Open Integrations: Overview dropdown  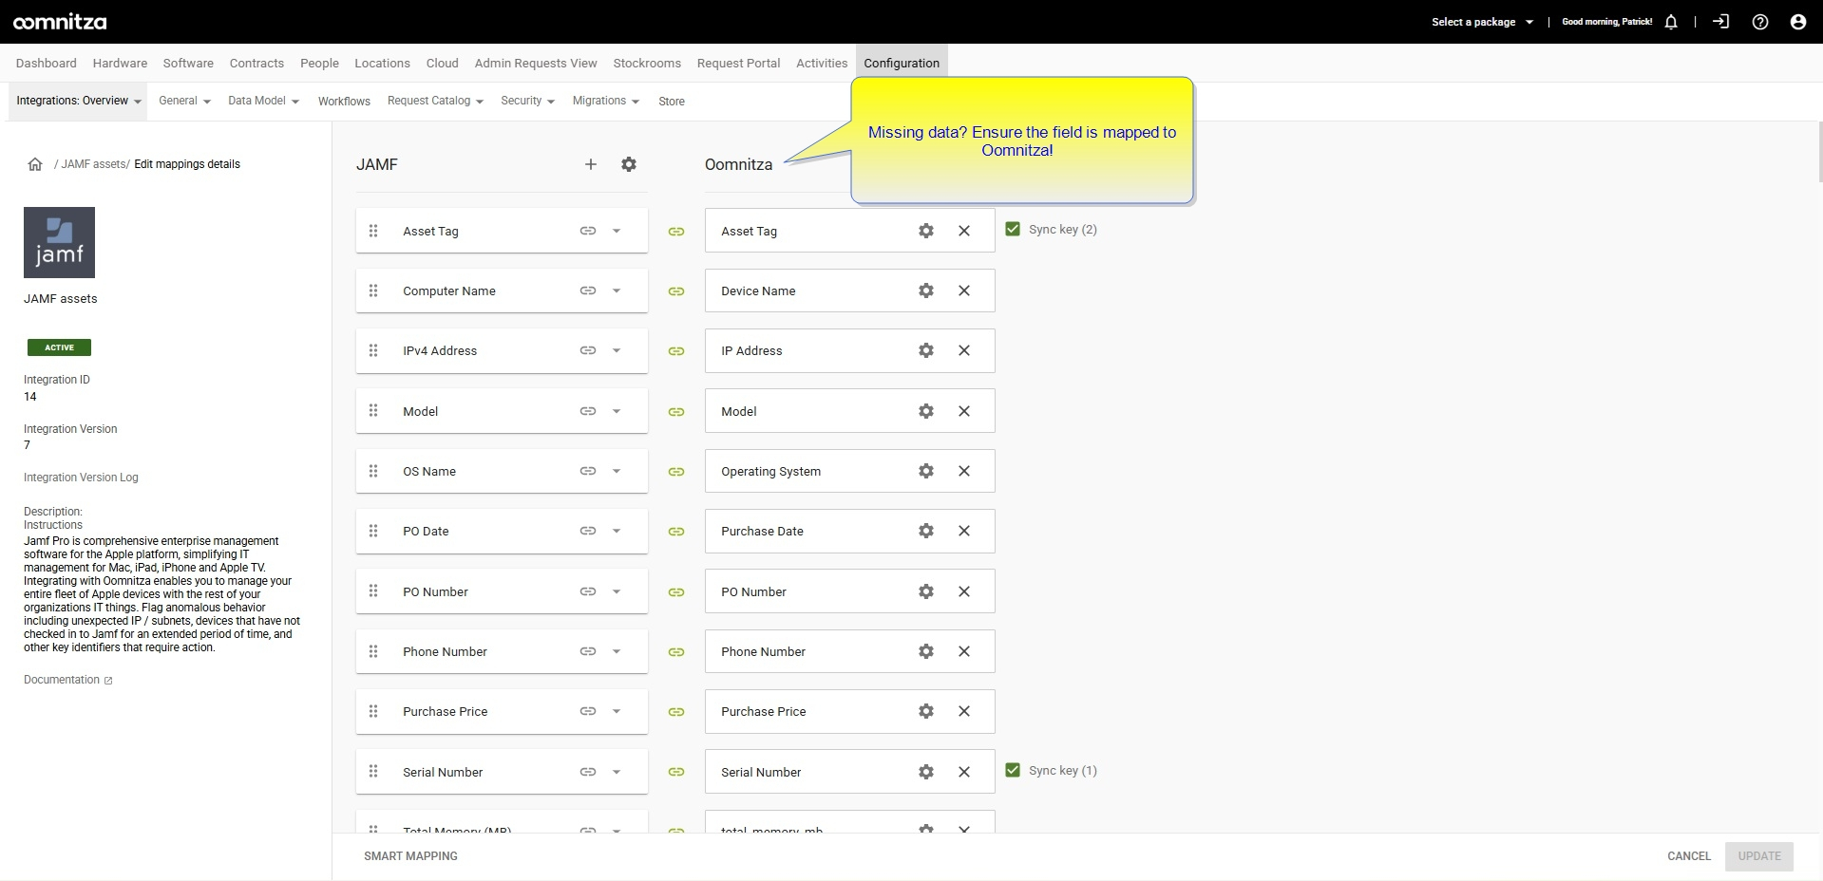(78, 101)
